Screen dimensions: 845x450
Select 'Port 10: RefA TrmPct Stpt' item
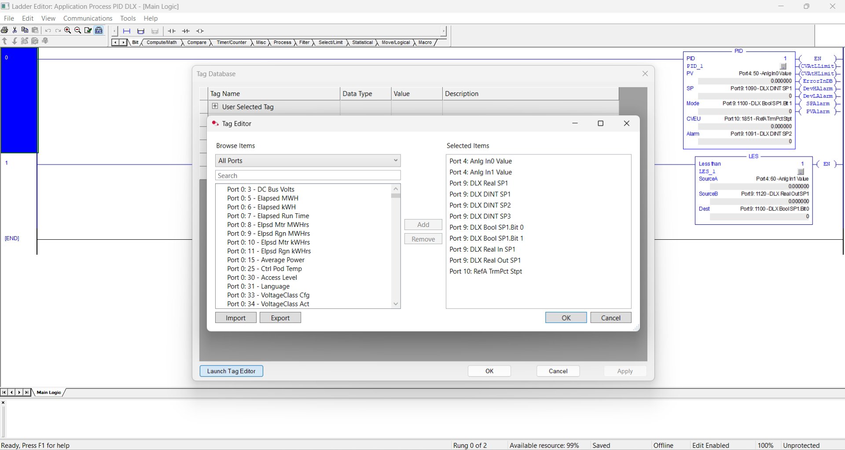[485, 271]
